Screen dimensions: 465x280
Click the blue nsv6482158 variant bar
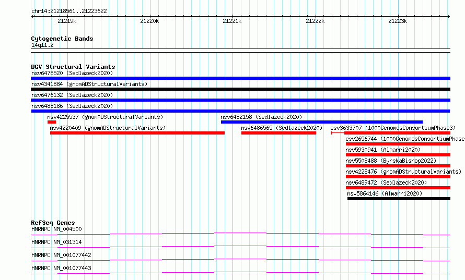(322, 122)
